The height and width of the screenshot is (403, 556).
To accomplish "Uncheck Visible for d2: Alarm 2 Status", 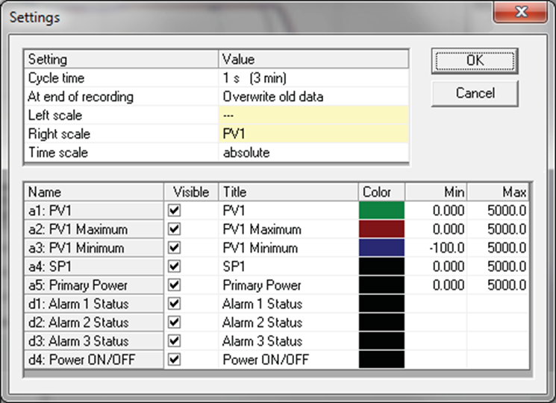I will [174, 323].
